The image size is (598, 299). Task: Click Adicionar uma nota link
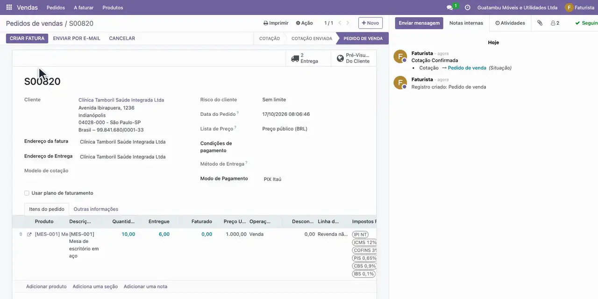tap(145, 286)
